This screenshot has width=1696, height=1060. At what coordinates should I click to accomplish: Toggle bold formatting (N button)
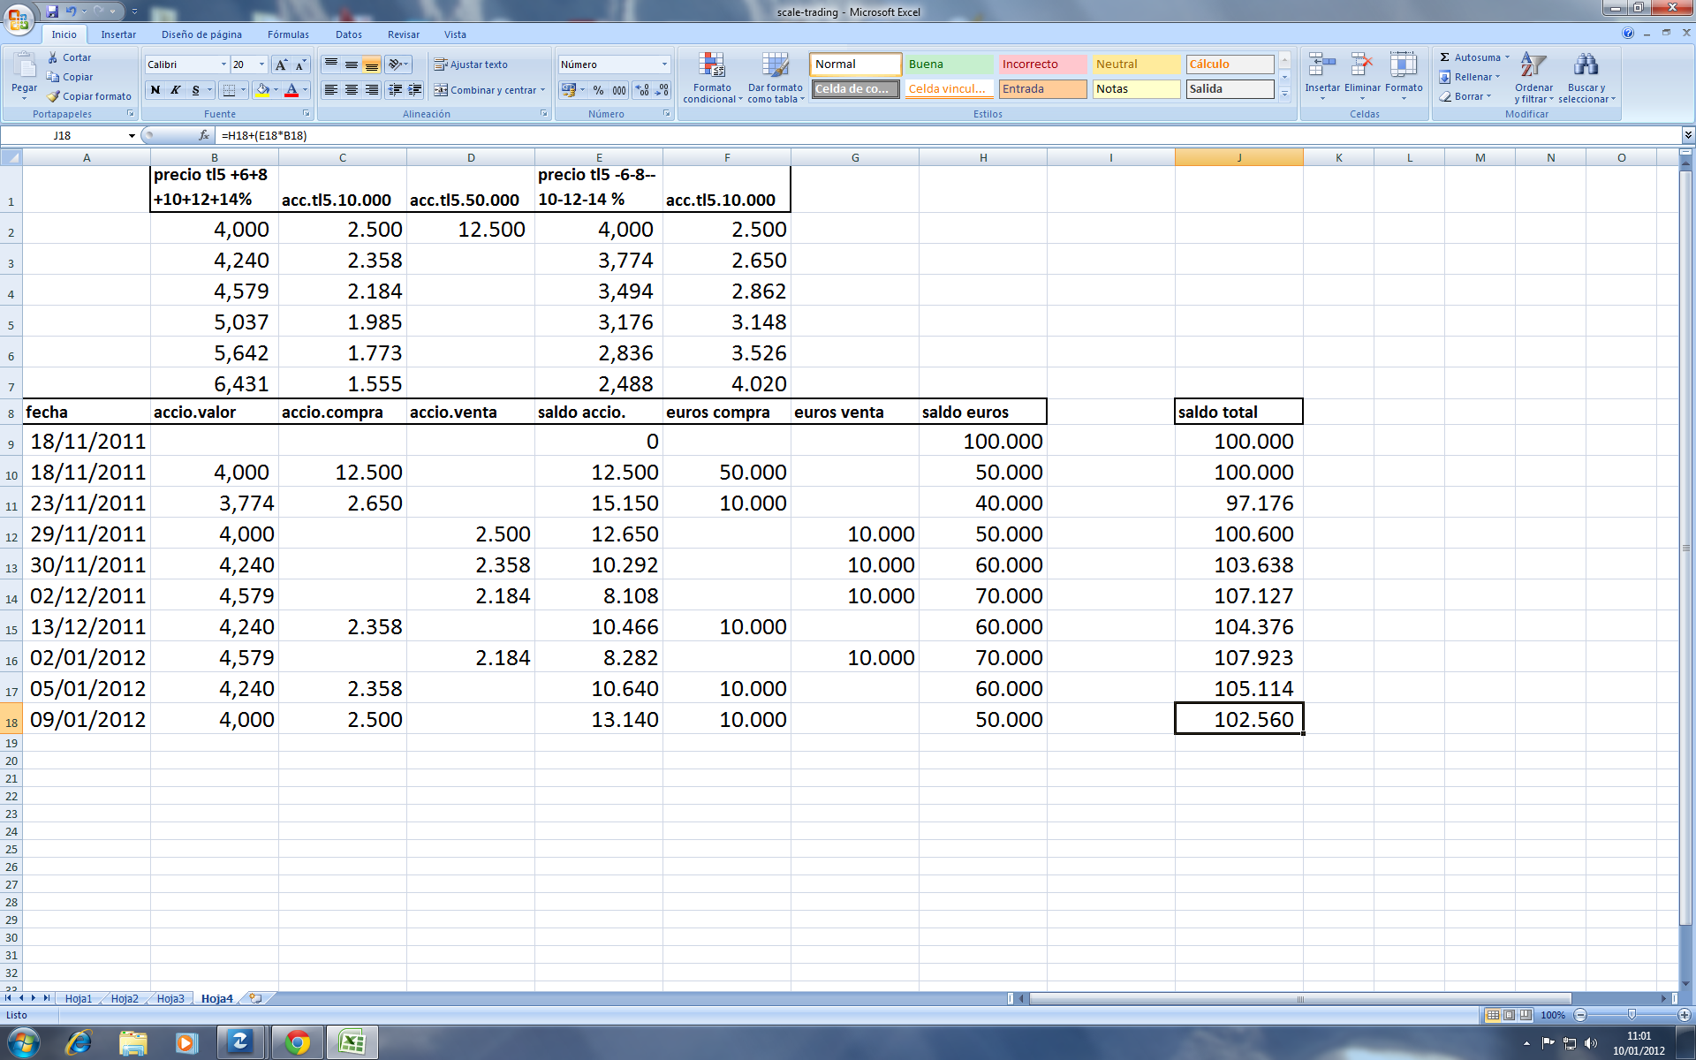155,90
